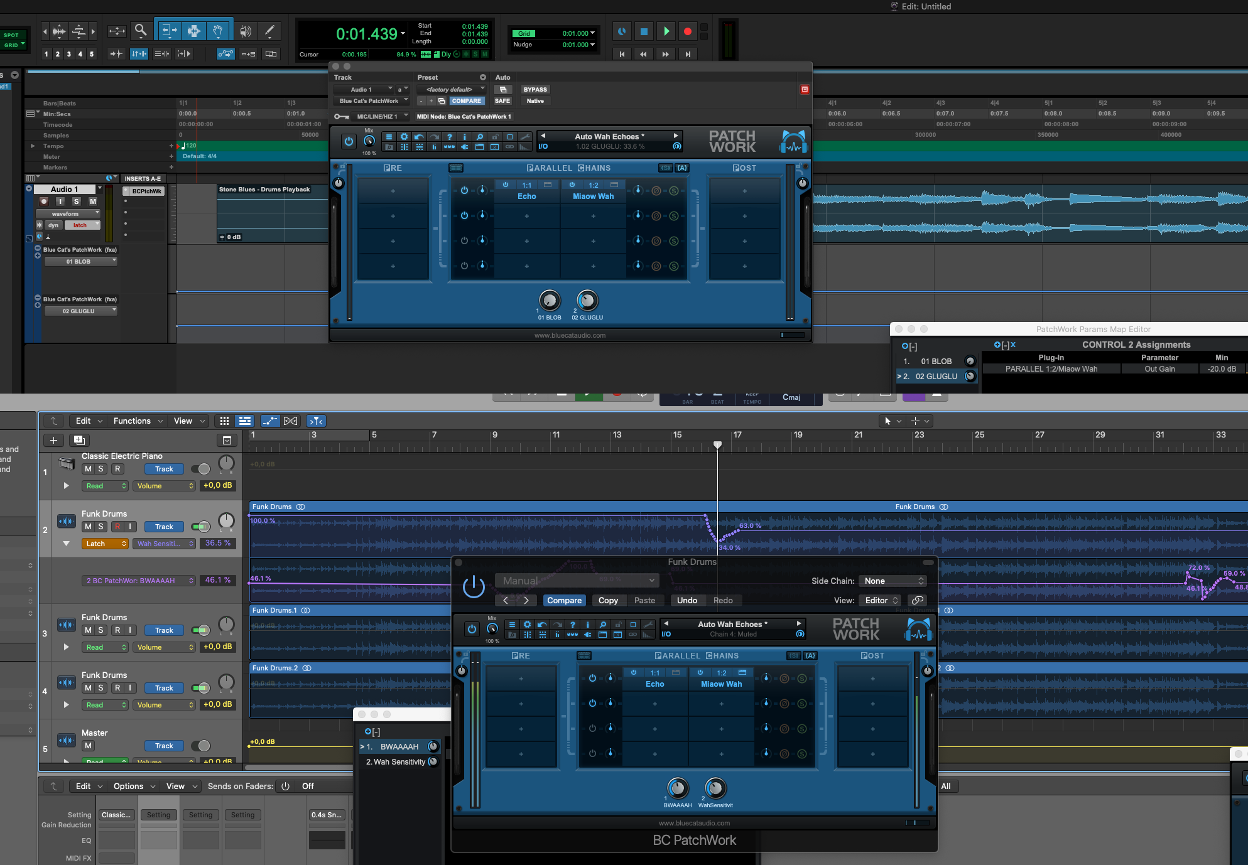
Task: Click magnifier icon in Pro Tools PatchWork toolbar
Action: click(479, 137)
